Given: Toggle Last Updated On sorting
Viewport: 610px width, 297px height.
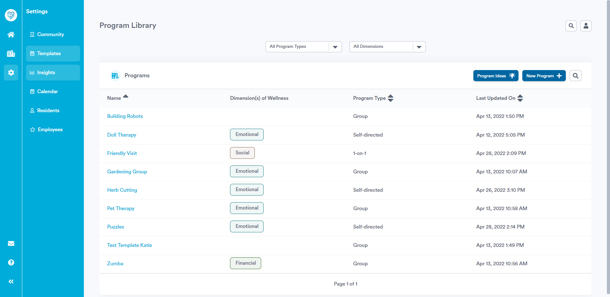Looking at the screenshot, I should [520, 98].
